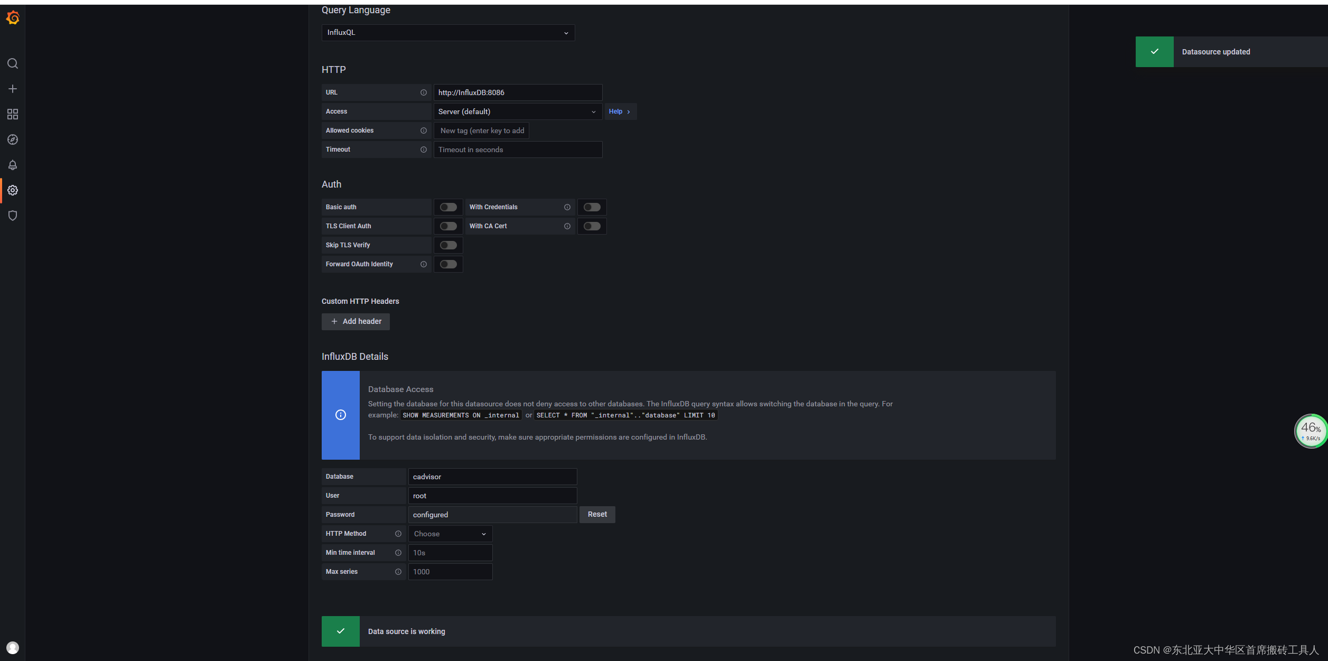The image size is (1328, 661).
Task: Click the Password field showing configured
Action: (492, 515)
